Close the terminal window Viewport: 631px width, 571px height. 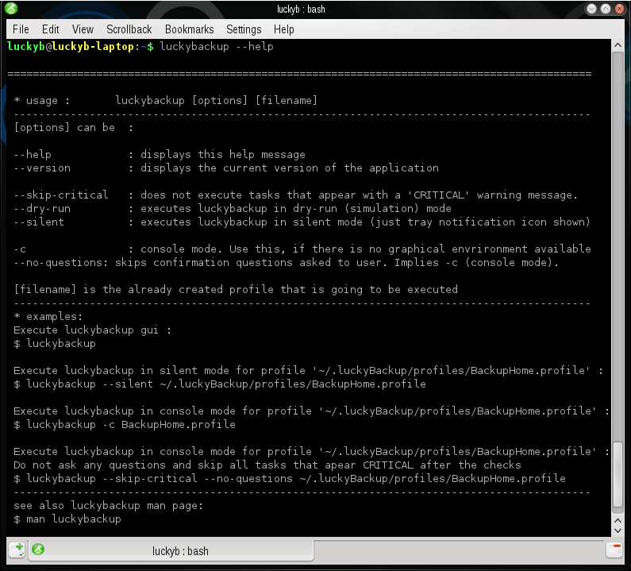620,9
